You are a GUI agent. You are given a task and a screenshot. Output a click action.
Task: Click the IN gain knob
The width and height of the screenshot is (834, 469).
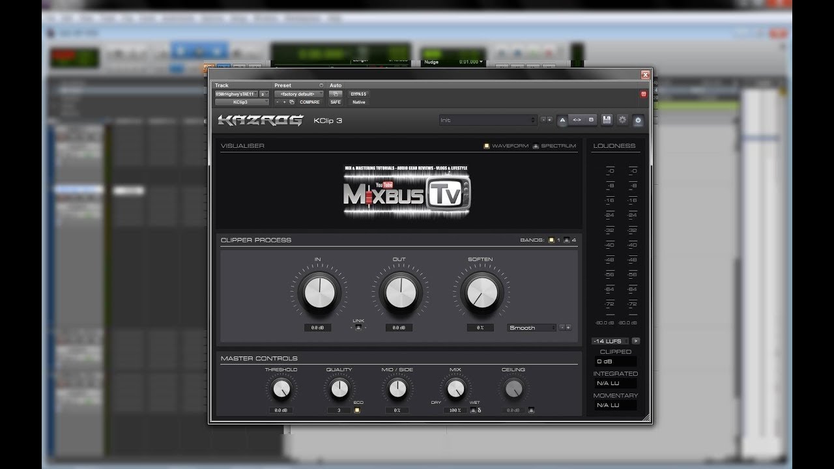[x=318, y=292]
